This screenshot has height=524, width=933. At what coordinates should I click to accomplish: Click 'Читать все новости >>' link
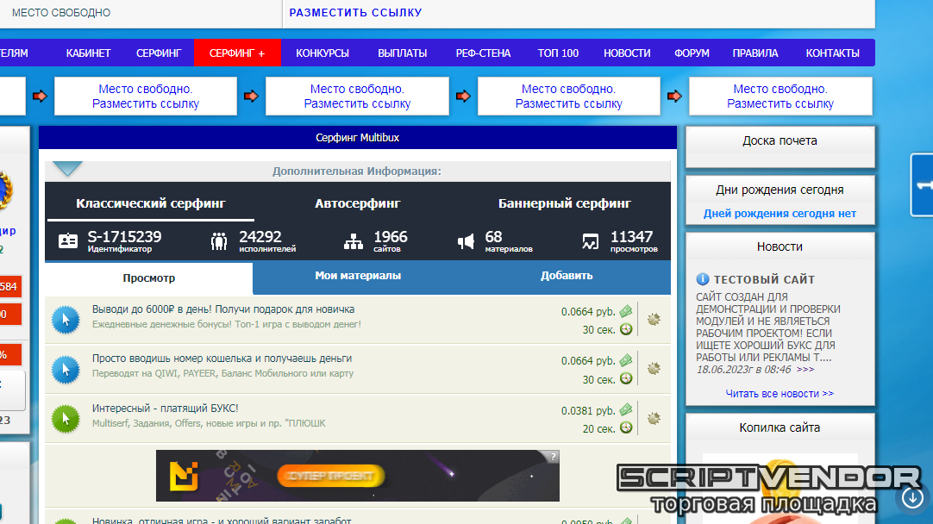[780, 394]
